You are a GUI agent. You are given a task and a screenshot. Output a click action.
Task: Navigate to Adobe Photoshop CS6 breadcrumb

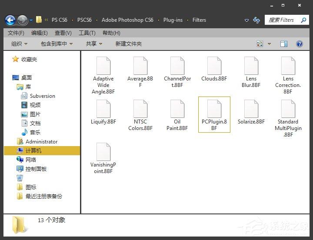coord(127,20)
